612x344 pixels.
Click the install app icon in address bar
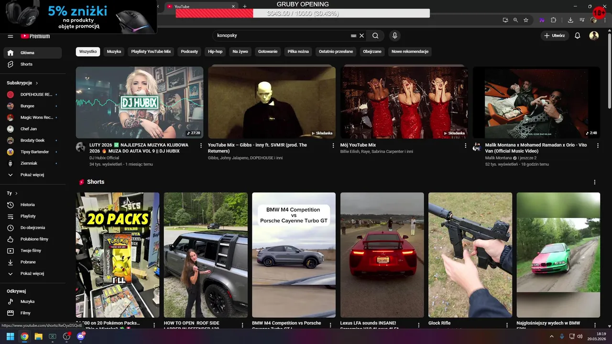click(505, 20)
